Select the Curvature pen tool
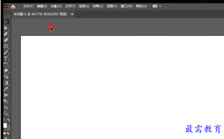The image size is (224, 139). point(6,40)
